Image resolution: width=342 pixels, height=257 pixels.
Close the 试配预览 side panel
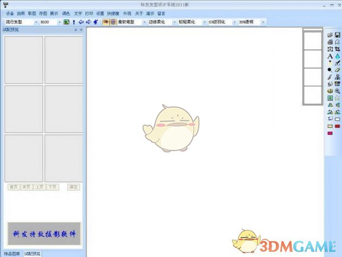click(82, 30)
